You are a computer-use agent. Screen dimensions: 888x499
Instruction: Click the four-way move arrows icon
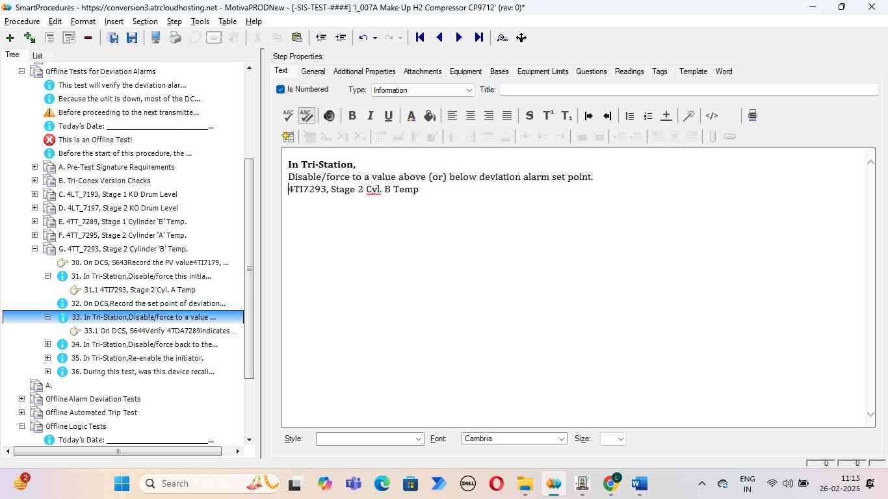(x=521, y=38)
